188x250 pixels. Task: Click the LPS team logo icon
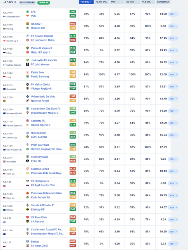point(28,12)
